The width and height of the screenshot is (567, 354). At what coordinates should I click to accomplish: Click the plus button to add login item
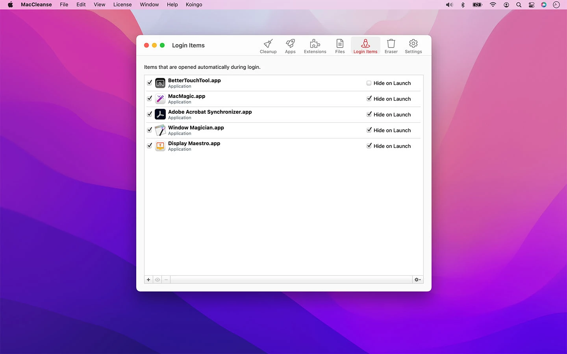(148, 280)
